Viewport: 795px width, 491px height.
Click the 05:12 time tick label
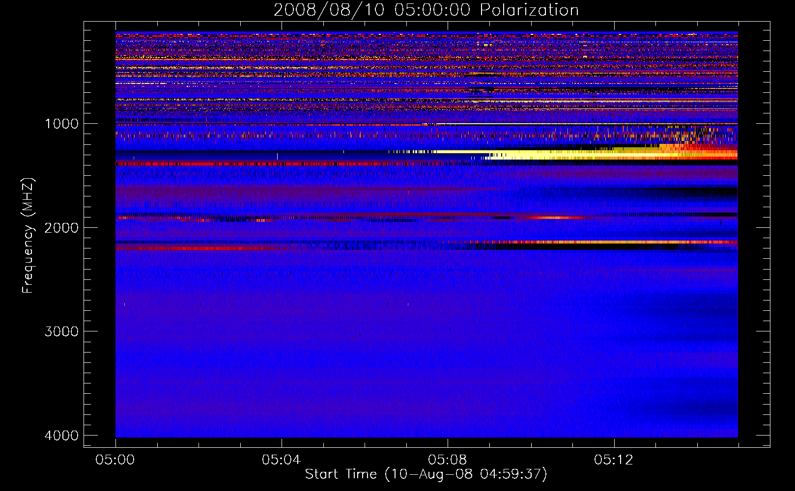614,460
